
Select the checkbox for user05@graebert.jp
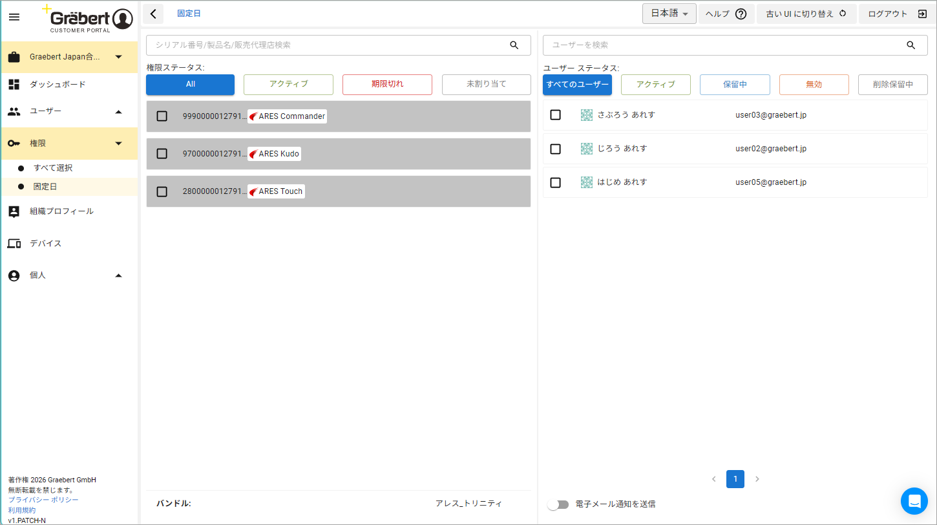point(555,182)
